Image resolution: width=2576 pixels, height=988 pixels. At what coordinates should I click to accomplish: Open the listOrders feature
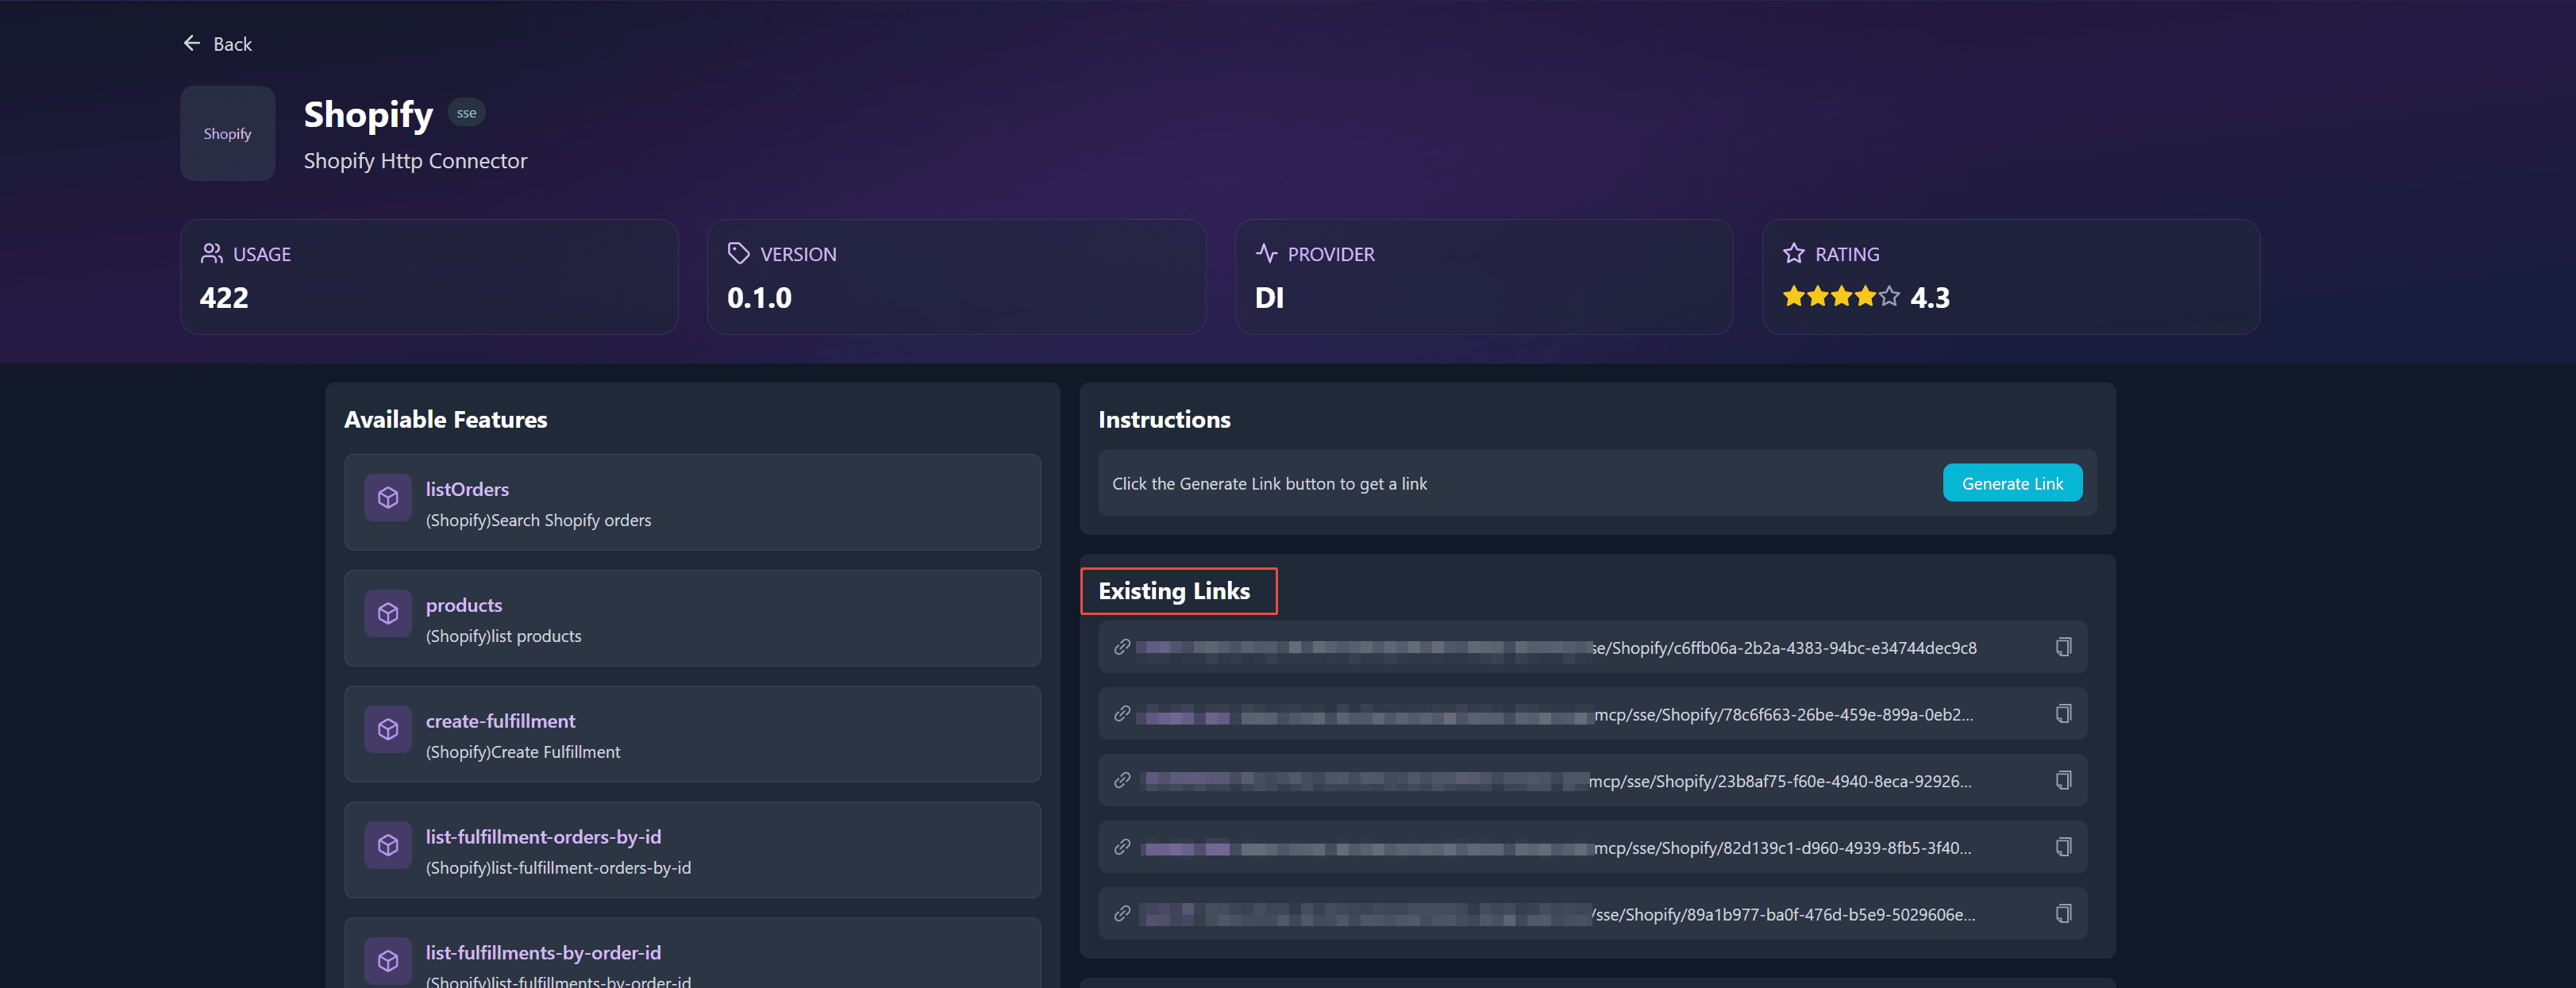tap(693, 503)
